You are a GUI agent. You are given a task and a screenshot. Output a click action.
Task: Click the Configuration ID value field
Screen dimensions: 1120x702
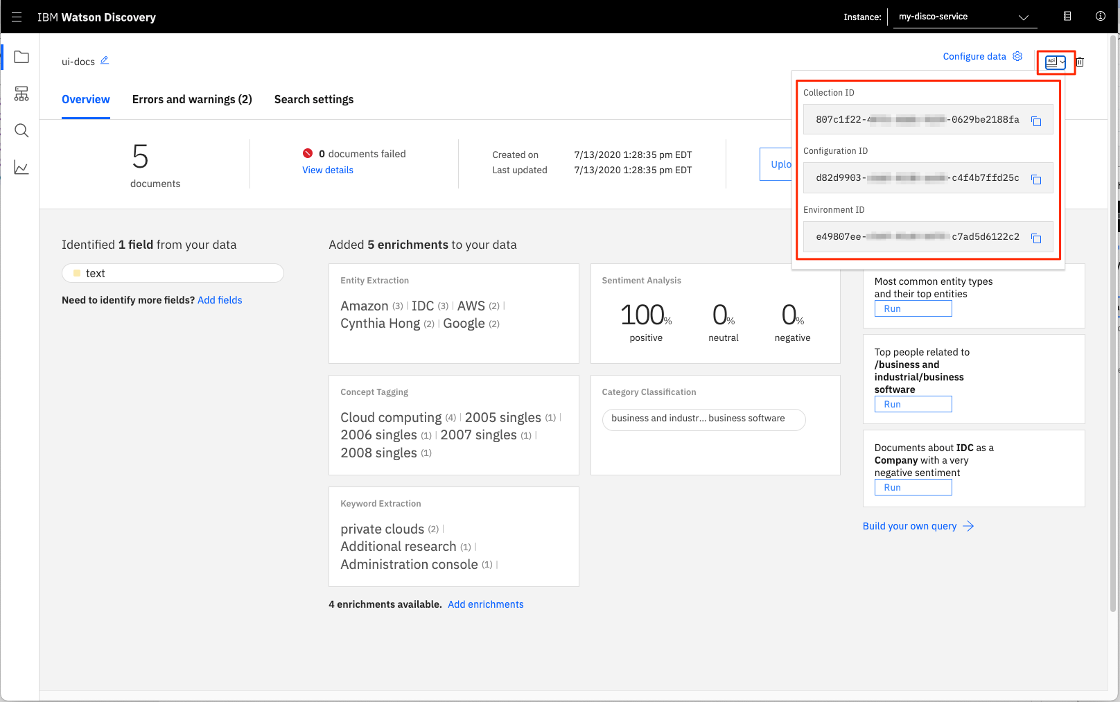[x=928, y=177]
